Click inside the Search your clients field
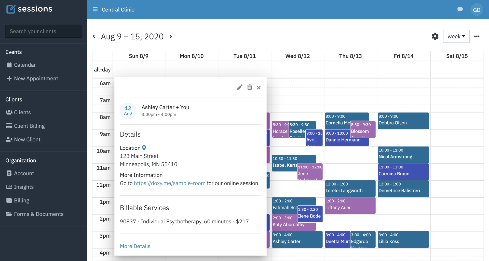 click(43, 31)
